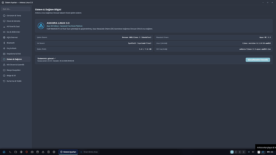
Task: Click the 'Sistem & Dağıtım Bilgisi' page title
Action: click(48, 10)
